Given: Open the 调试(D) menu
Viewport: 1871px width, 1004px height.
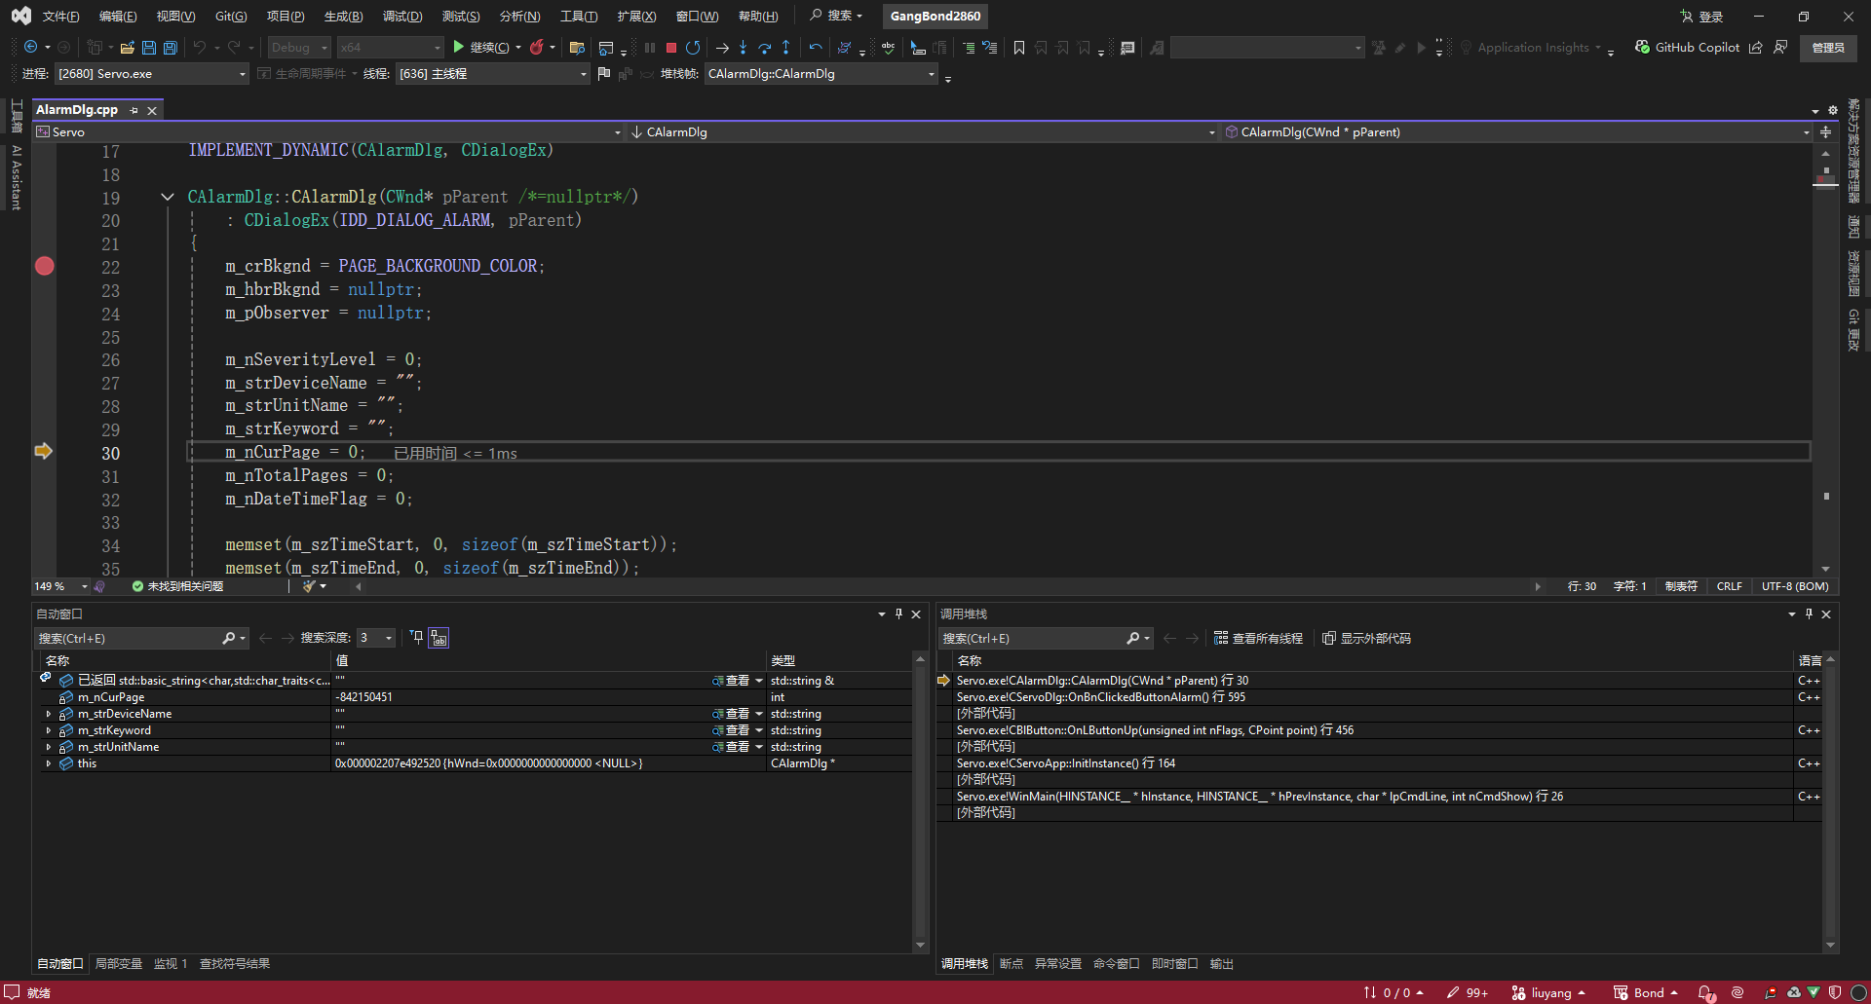Looking at the screenshot, I should pyautogui.click(x=402, y=16).
